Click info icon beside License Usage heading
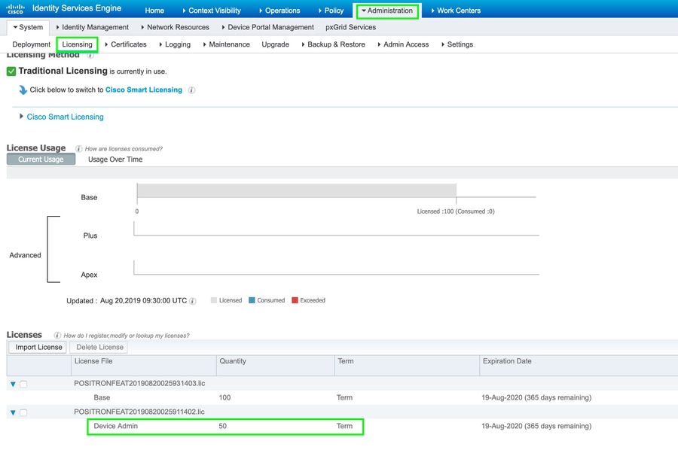Viewport: 678px width, 453px height. pos(78,148)
